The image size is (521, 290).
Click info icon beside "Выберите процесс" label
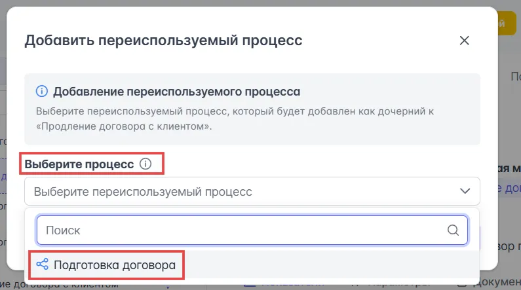[145, 164]
